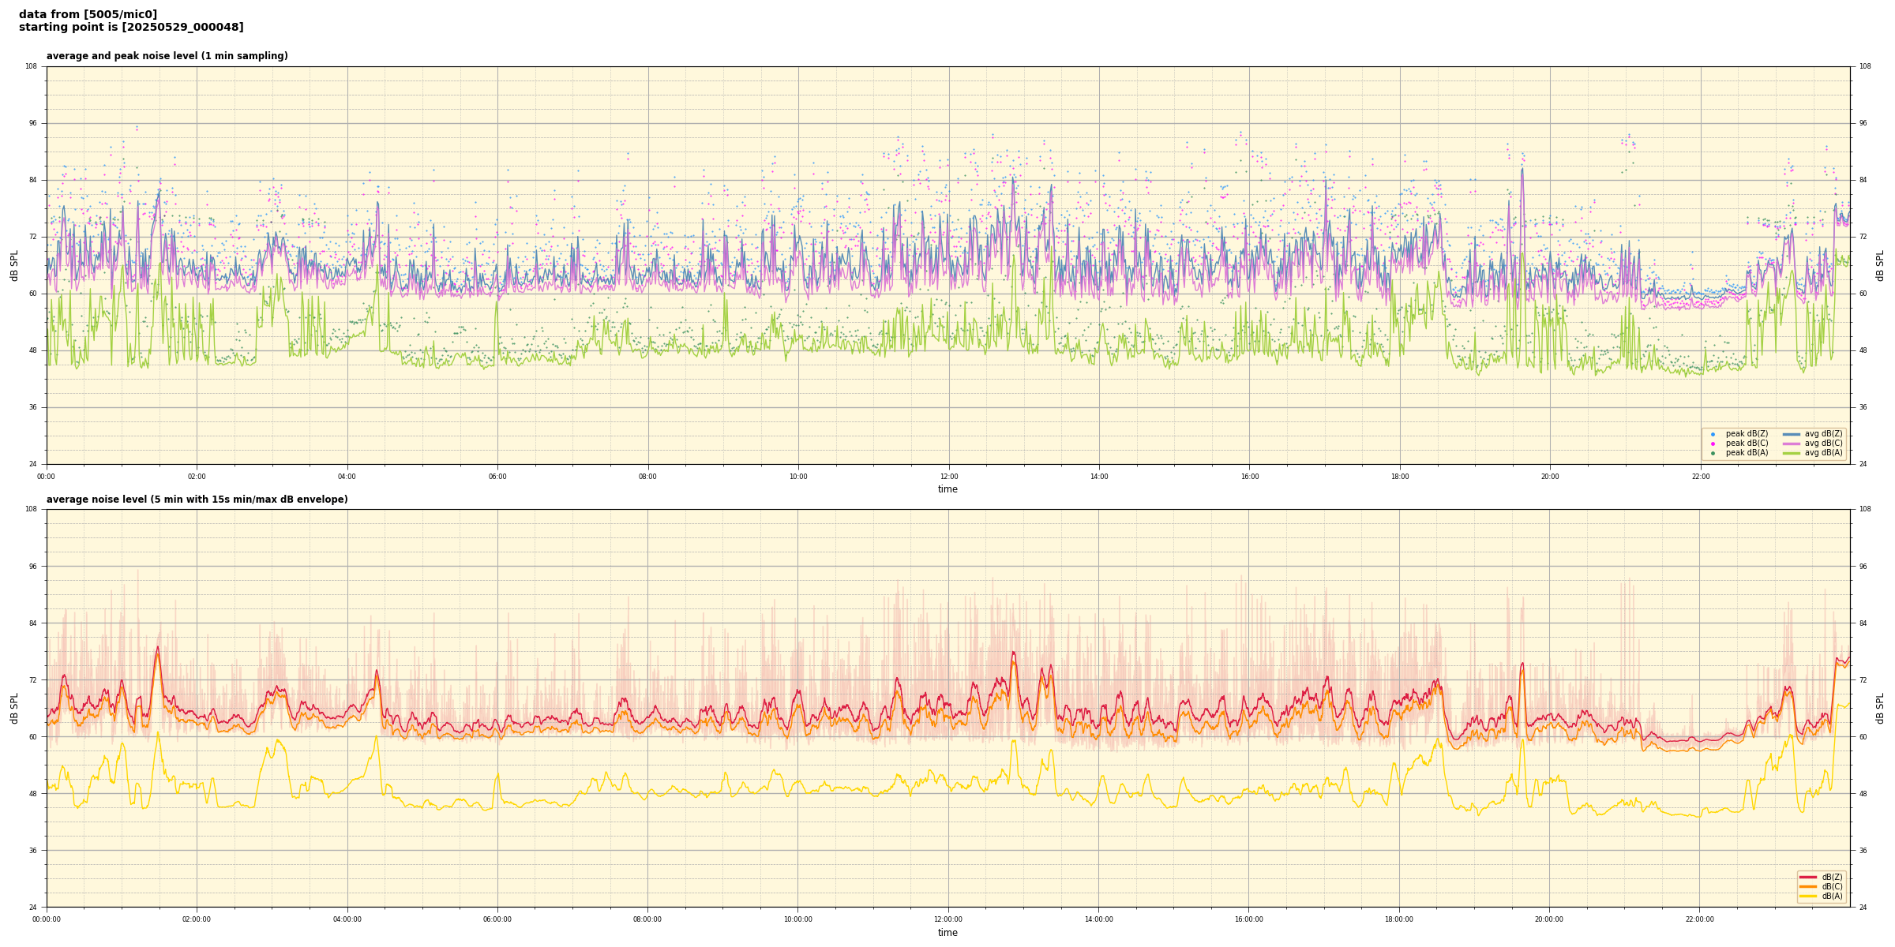Click the 18:00:00 tick label on bottom chart
Screen dimensions: 1895x947
tap(1399, 919)
